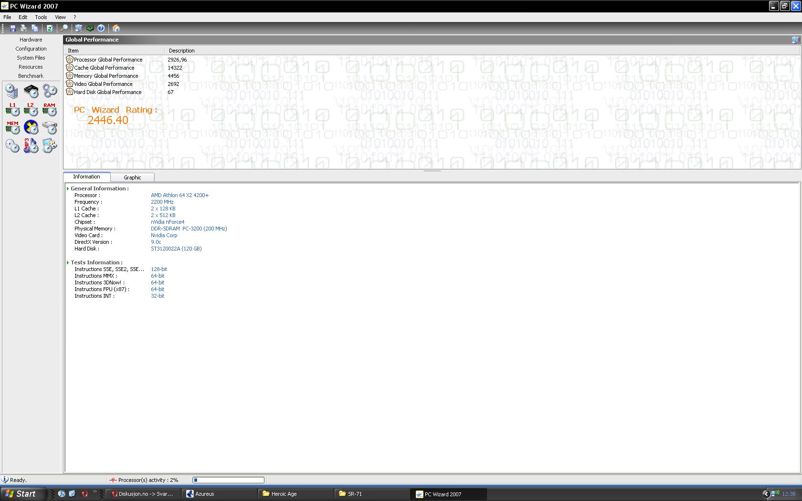
Task: Launch Opera from quick launch bar
Action: pyautogui.click(x=84, y=494)
